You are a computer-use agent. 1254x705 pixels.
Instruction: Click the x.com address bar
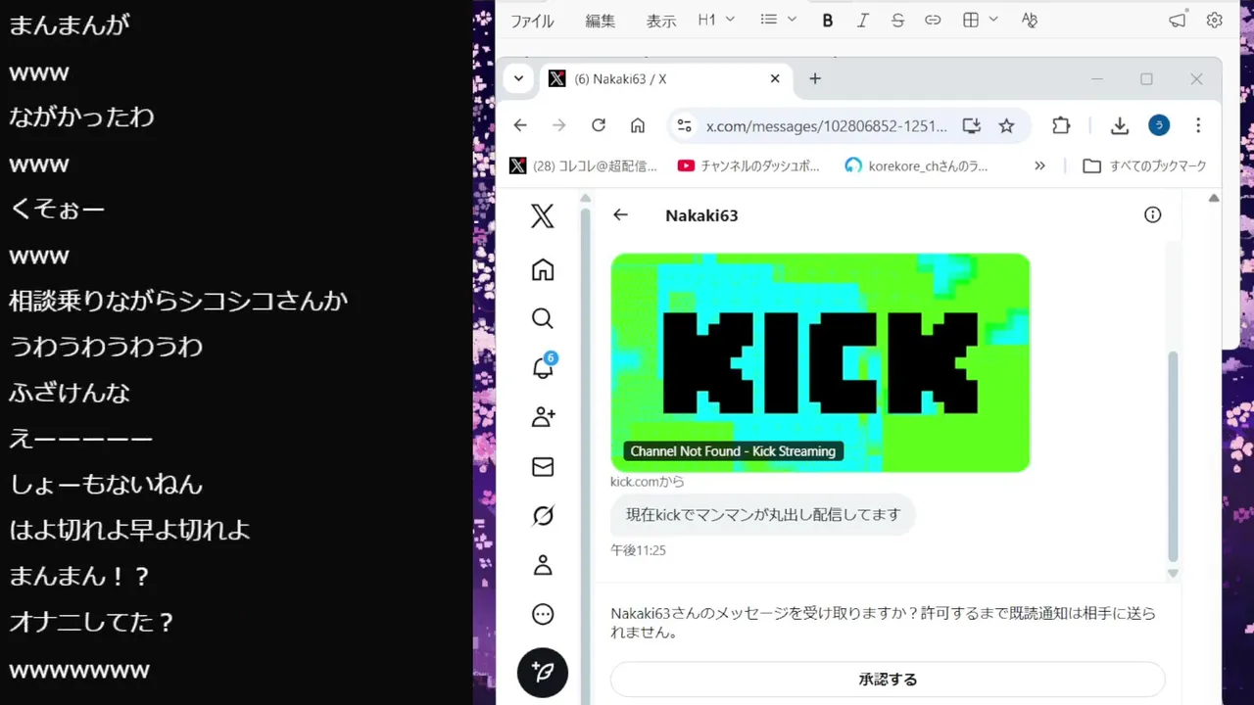coord(826,125)
